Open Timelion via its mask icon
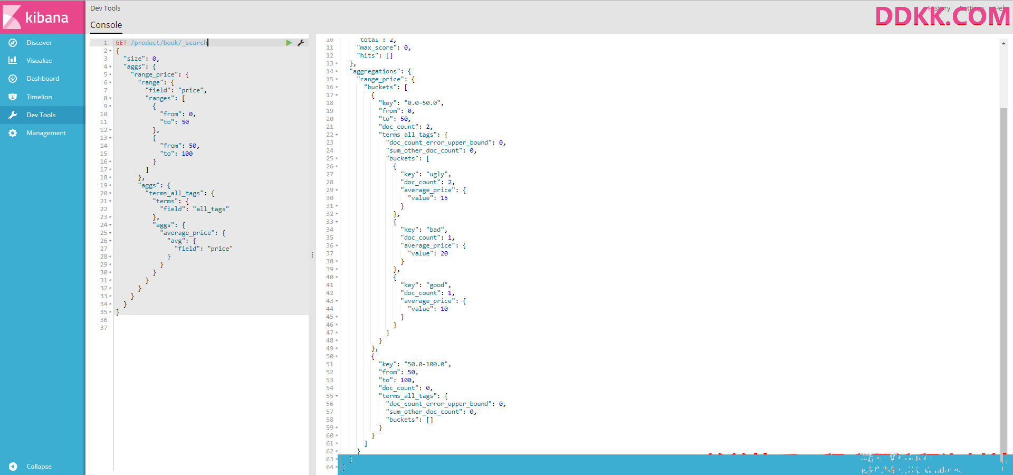Viewport: 1013px width, 475px height. point(13,97)
